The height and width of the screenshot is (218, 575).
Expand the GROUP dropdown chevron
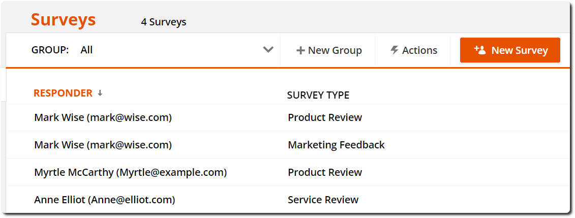pos(268,49)
